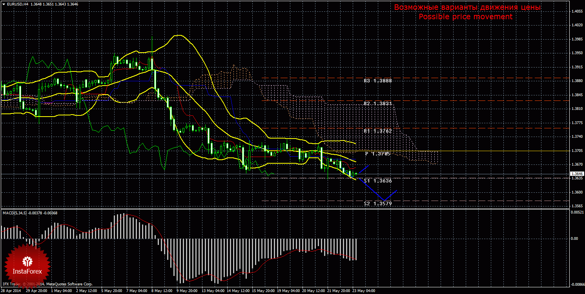Click the 1.3600 level on the price axis

tap(577, 192)
